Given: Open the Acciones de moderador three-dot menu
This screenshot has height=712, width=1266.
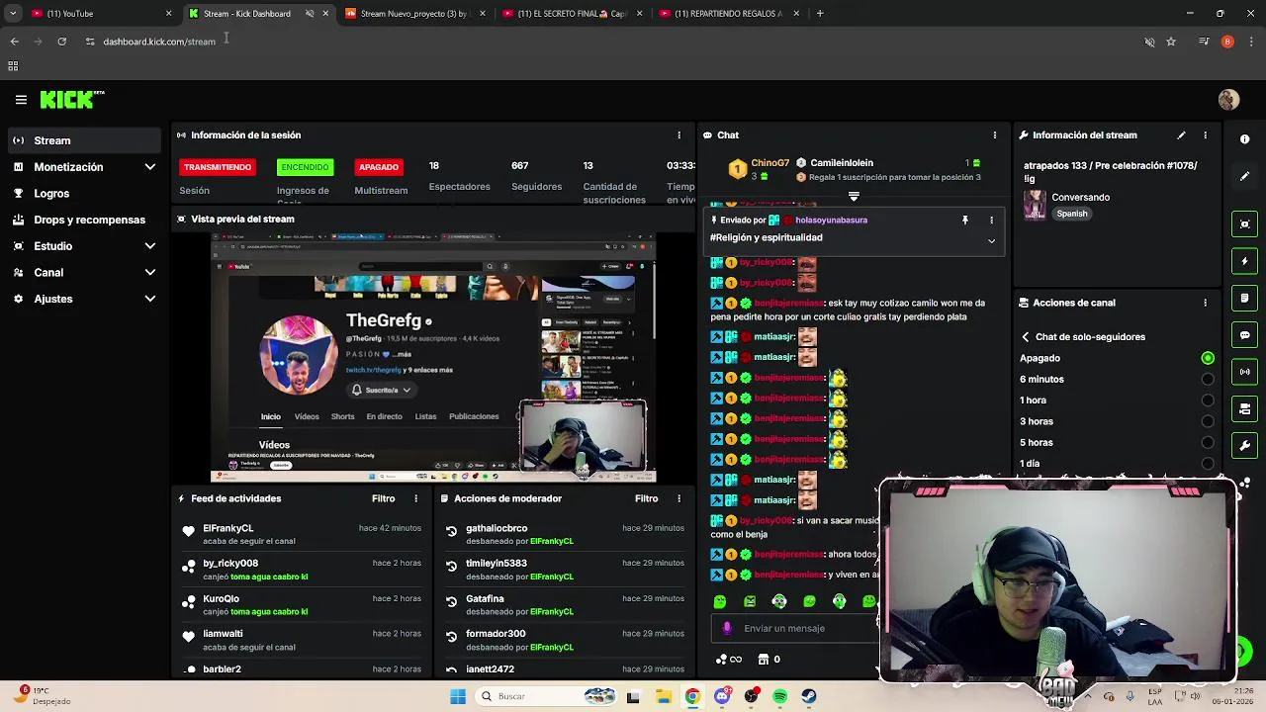Looking at the screenshot, I should (x=678, y=498).
